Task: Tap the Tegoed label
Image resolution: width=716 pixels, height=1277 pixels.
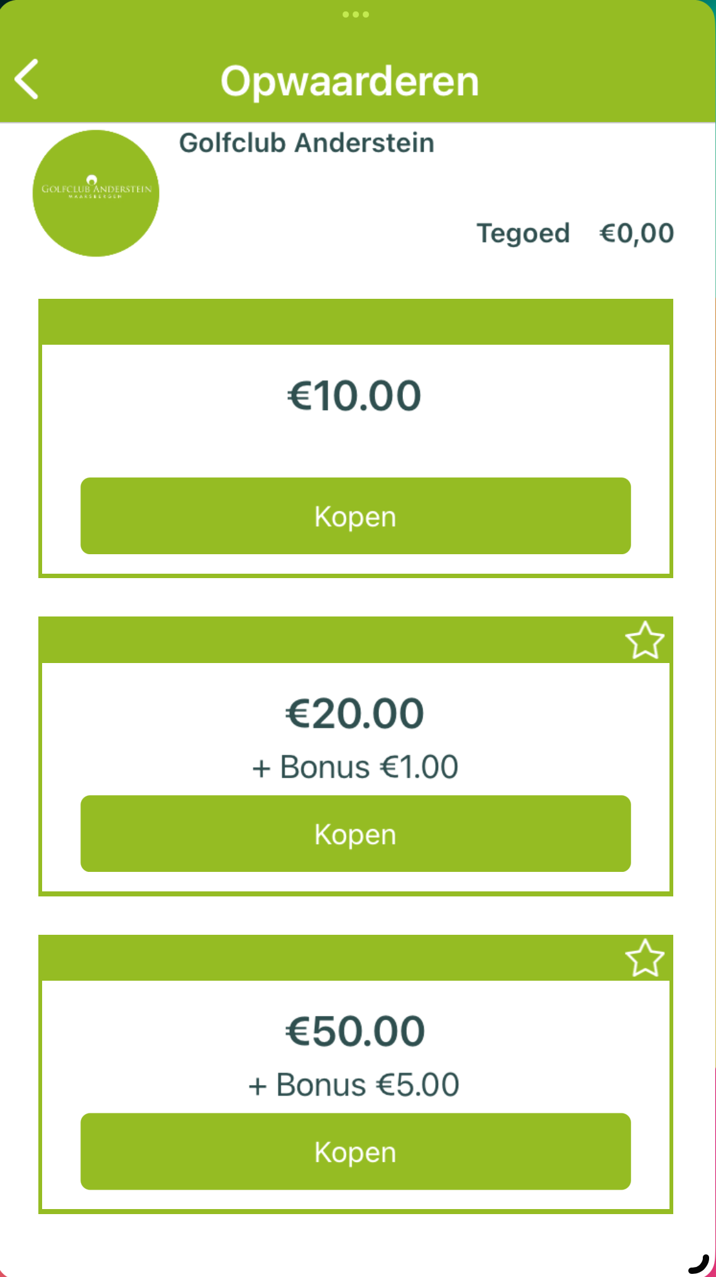Action: [523, 233]
